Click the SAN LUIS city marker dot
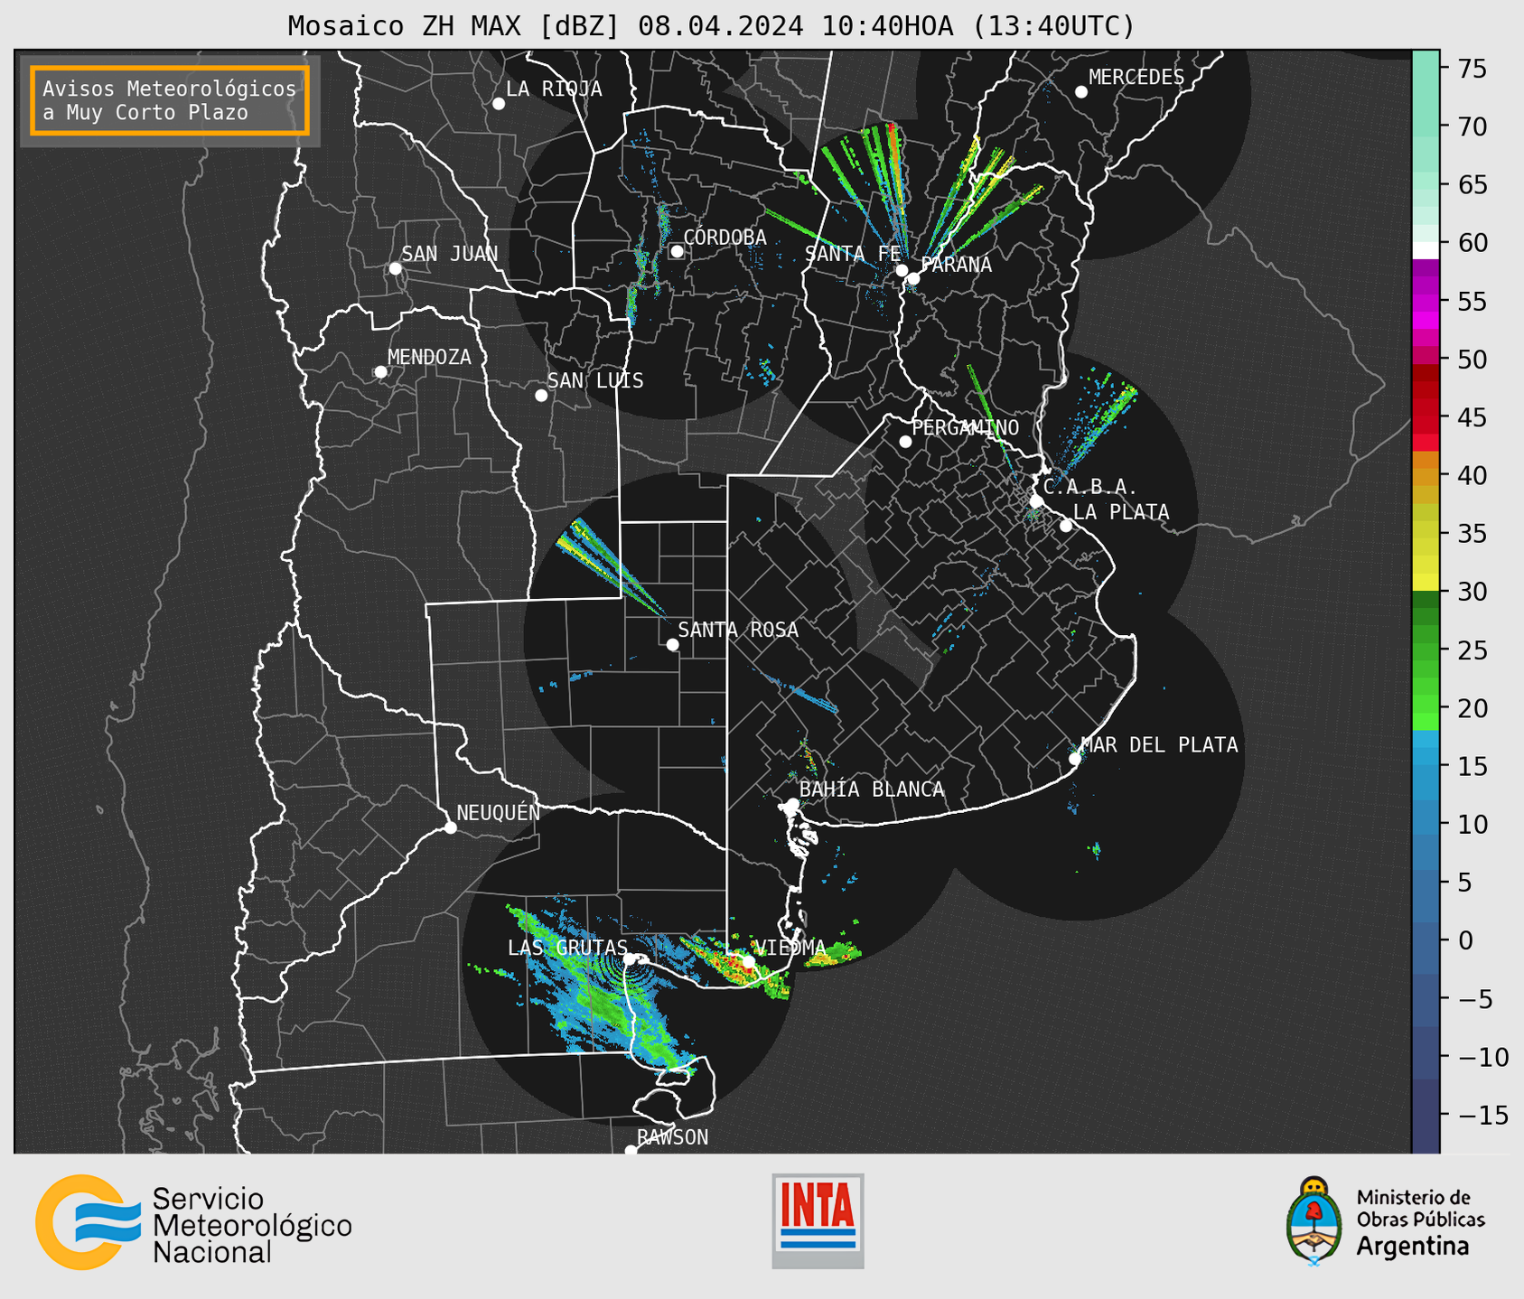The width and height of the screenshot is (1524, 1299). pyautogui.click(x=541, y=396)
